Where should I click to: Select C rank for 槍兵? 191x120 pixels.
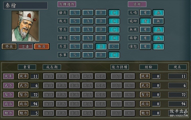coord(114,13)
